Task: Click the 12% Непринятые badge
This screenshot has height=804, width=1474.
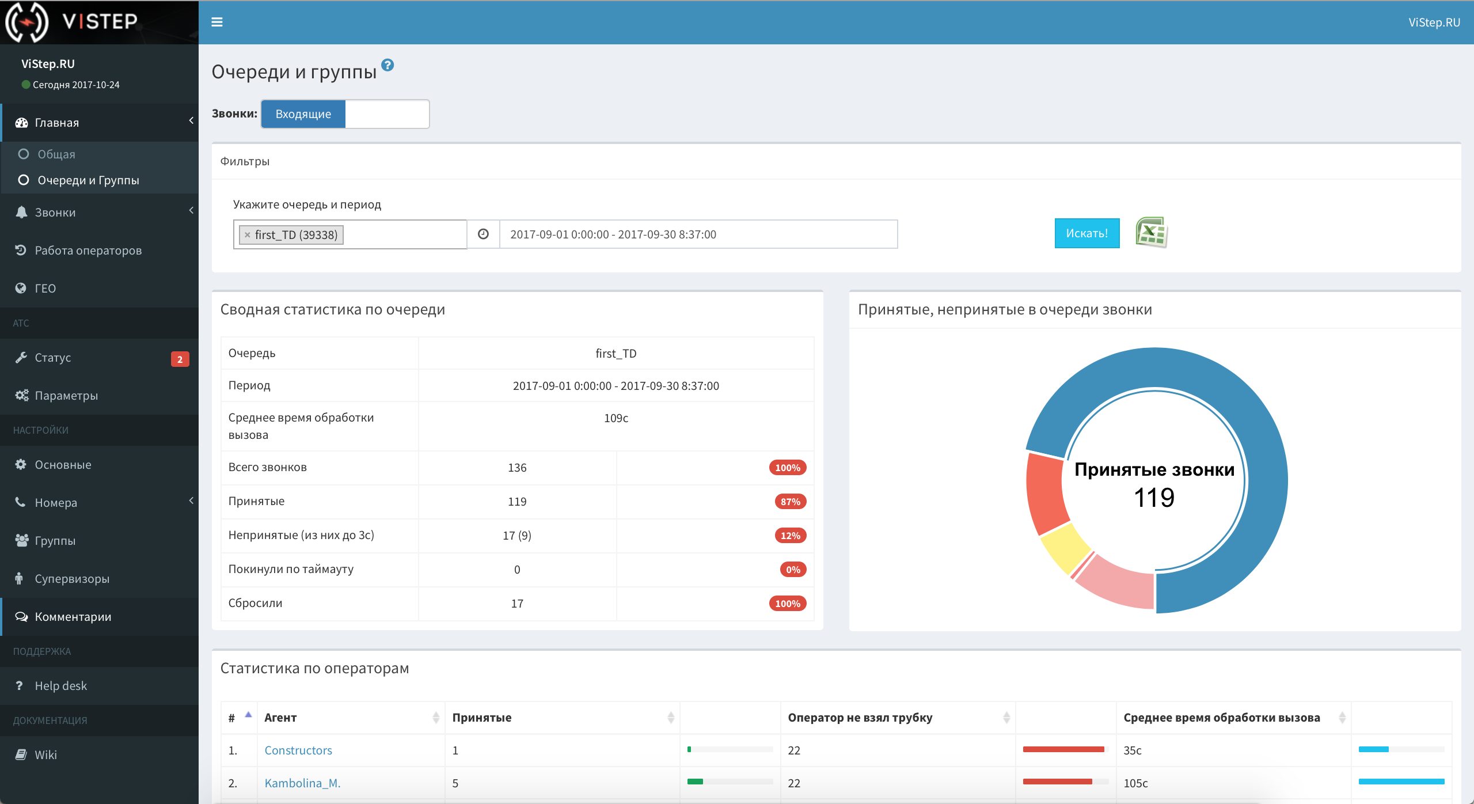Action: click(790, 536)
